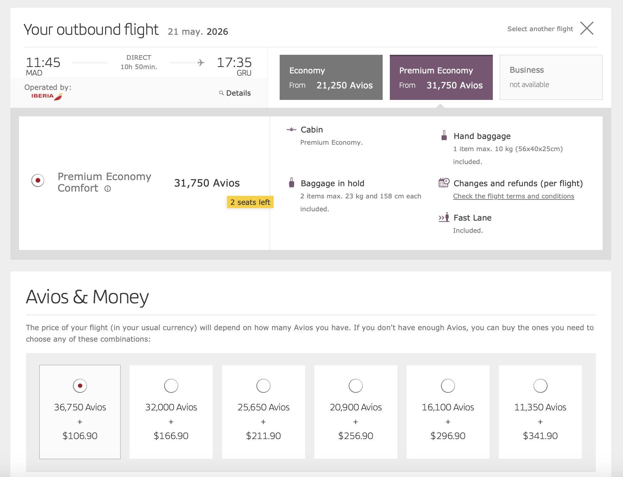Image resolution: width=623 pixels, height=477 pixels.
Task: Click the Premium Economy Comfort info icon
Action: (108, 189)
